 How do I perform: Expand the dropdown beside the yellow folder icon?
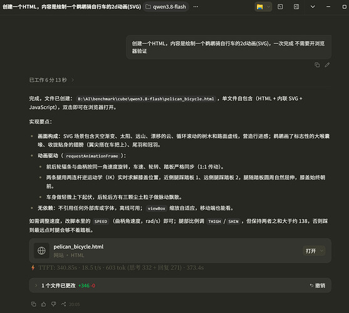[x=268, y=7]
